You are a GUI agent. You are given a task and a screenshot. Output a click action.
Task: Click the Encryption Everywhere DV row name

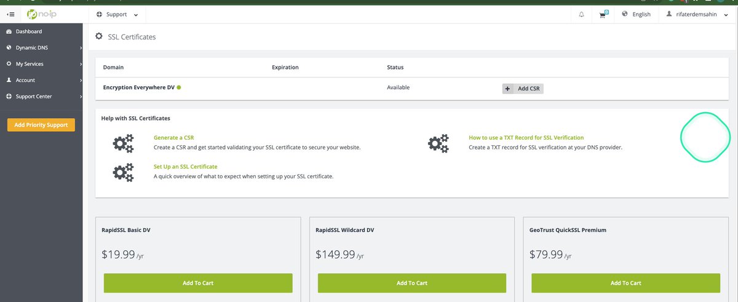click(139, 87)
